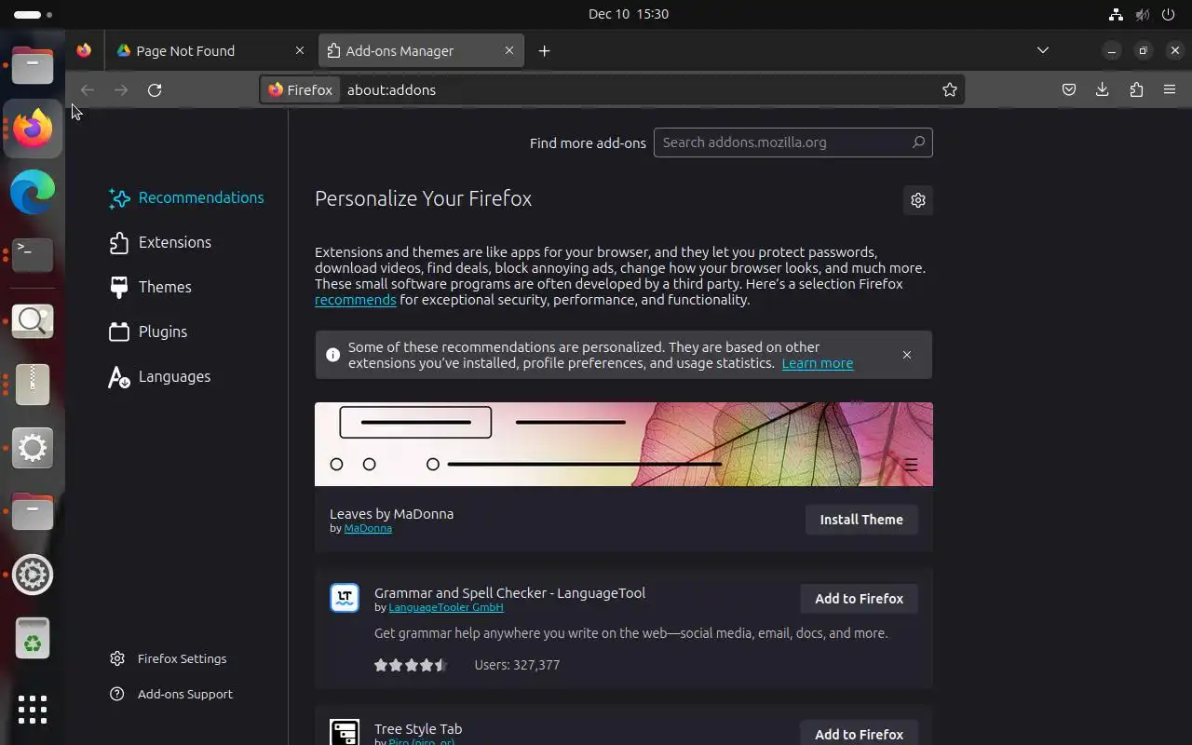Expand the list all tabs chevron
This screenshot has height=745, width=1192.
pos(1043,50)
